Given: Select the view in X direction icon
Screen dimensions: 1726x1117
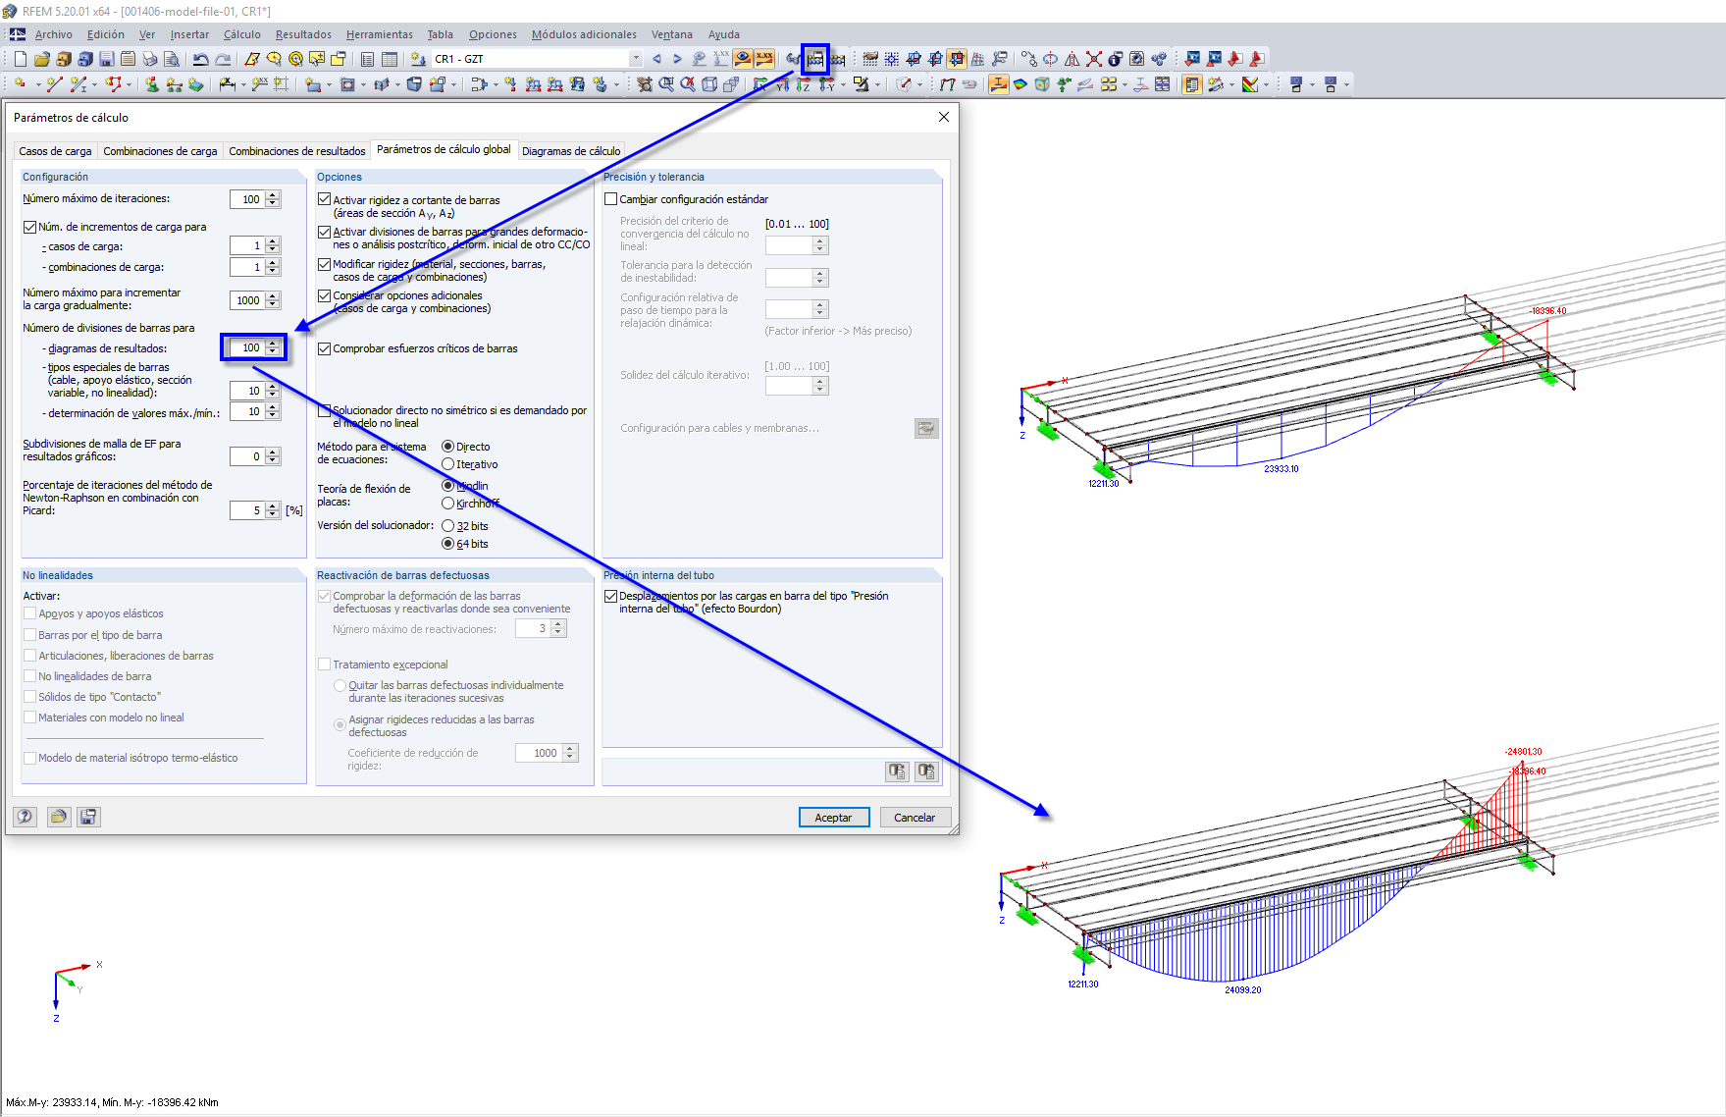Looking at the screenshot, I should [761, 84].
